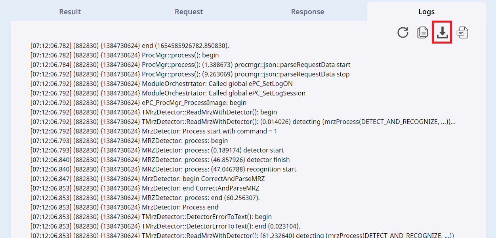This screenshot has width=496, height=238.
Task: Go to the Response tab
Action: click(x=307, y=12)
